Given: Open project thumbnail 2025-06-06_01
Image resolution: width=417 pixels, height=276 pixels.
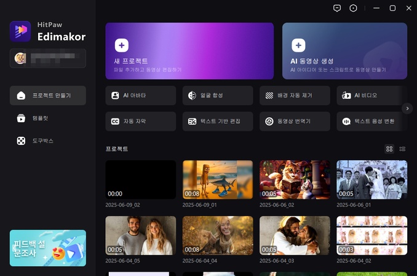Looking at the screenshot, I should pyautogui.click(x=371, y=180).
